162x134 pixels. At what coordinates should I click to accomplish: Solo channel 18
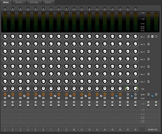[135, 98]
